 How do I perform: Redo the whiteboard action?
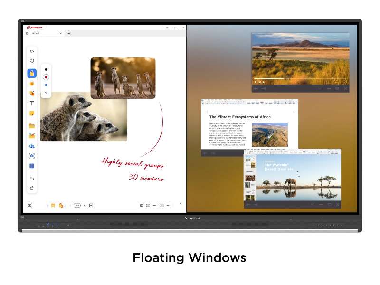32,188
